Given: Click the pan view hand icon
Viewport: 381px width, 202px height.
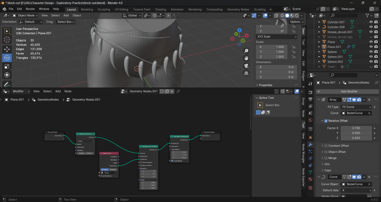Looking at the screenshot, I should [246, 58].
